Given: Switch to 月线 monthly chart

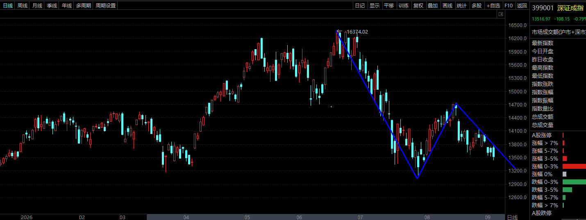Looking at the screenshot, I should pos(37,5).
